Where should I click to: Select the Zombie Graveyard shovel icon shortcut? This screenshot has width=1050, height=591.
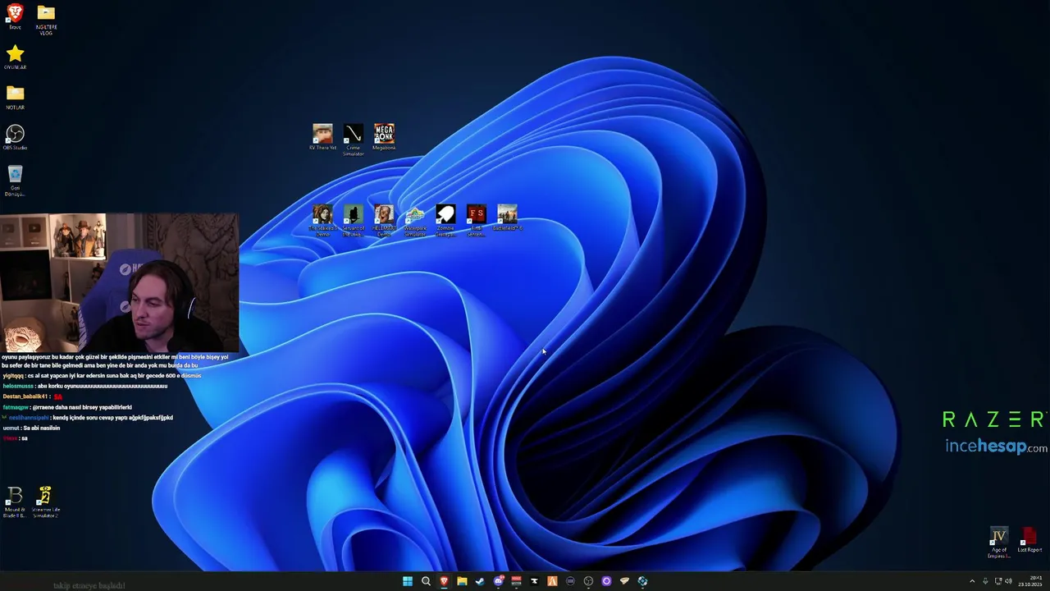(445, 221)
